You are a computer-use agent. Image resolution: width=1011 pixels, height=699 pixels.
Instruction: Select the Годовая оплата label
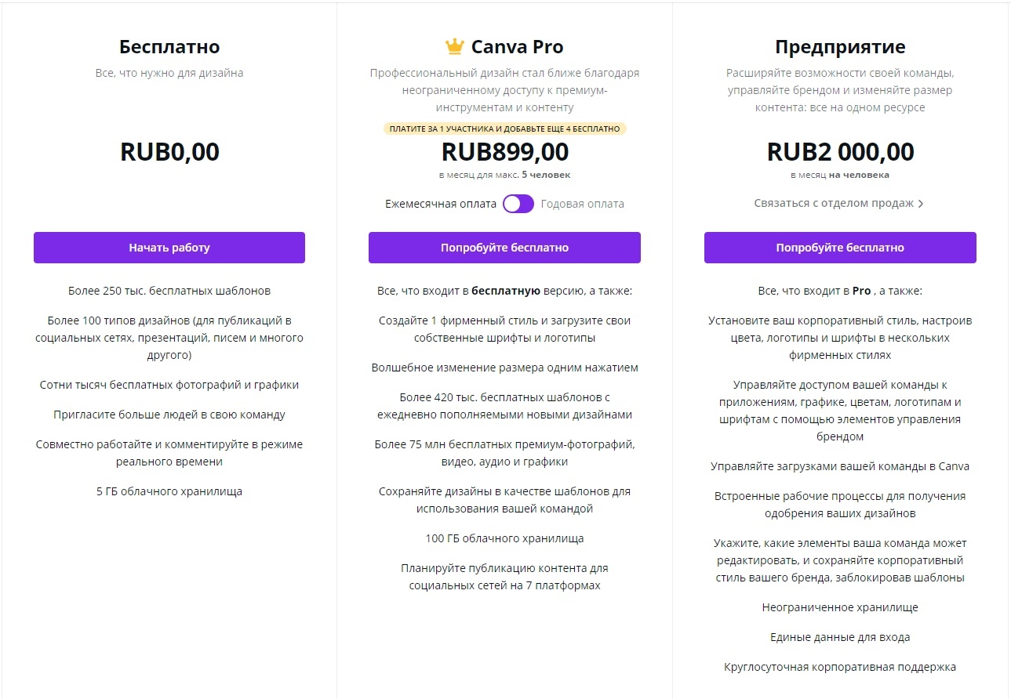point(583,204)
